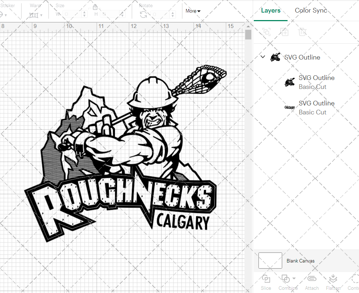Open the Combine dropdown arrow
359x293 pixels.
click(x=294, y=279)
